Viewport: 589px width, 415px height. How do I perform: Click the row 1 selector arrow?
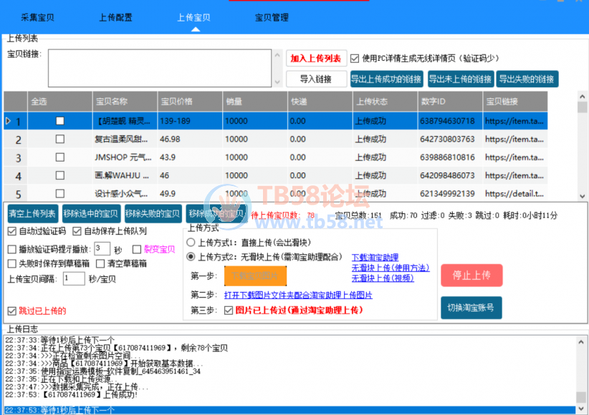coord(9,121)
